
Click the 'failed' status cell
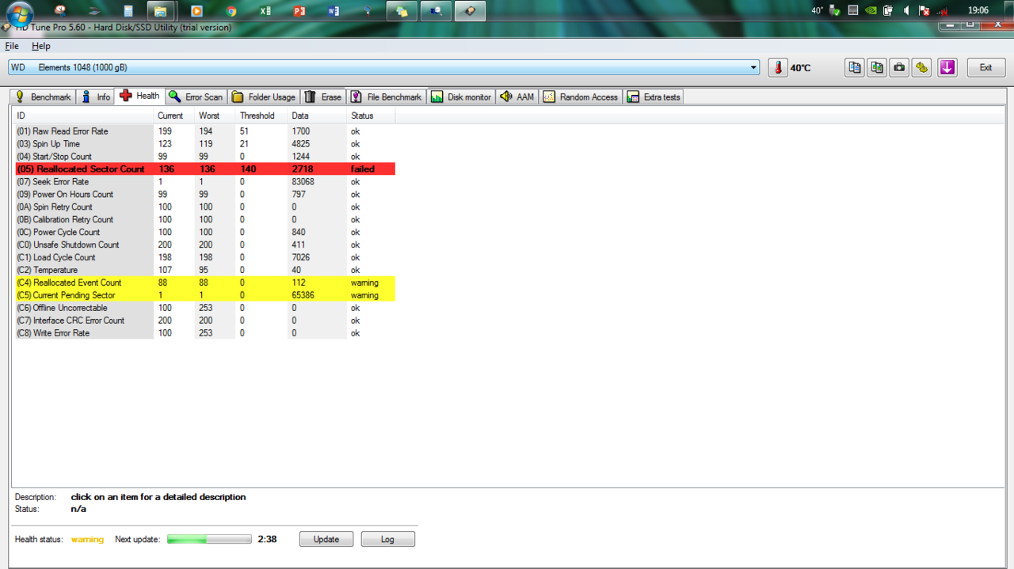point(363,169)
